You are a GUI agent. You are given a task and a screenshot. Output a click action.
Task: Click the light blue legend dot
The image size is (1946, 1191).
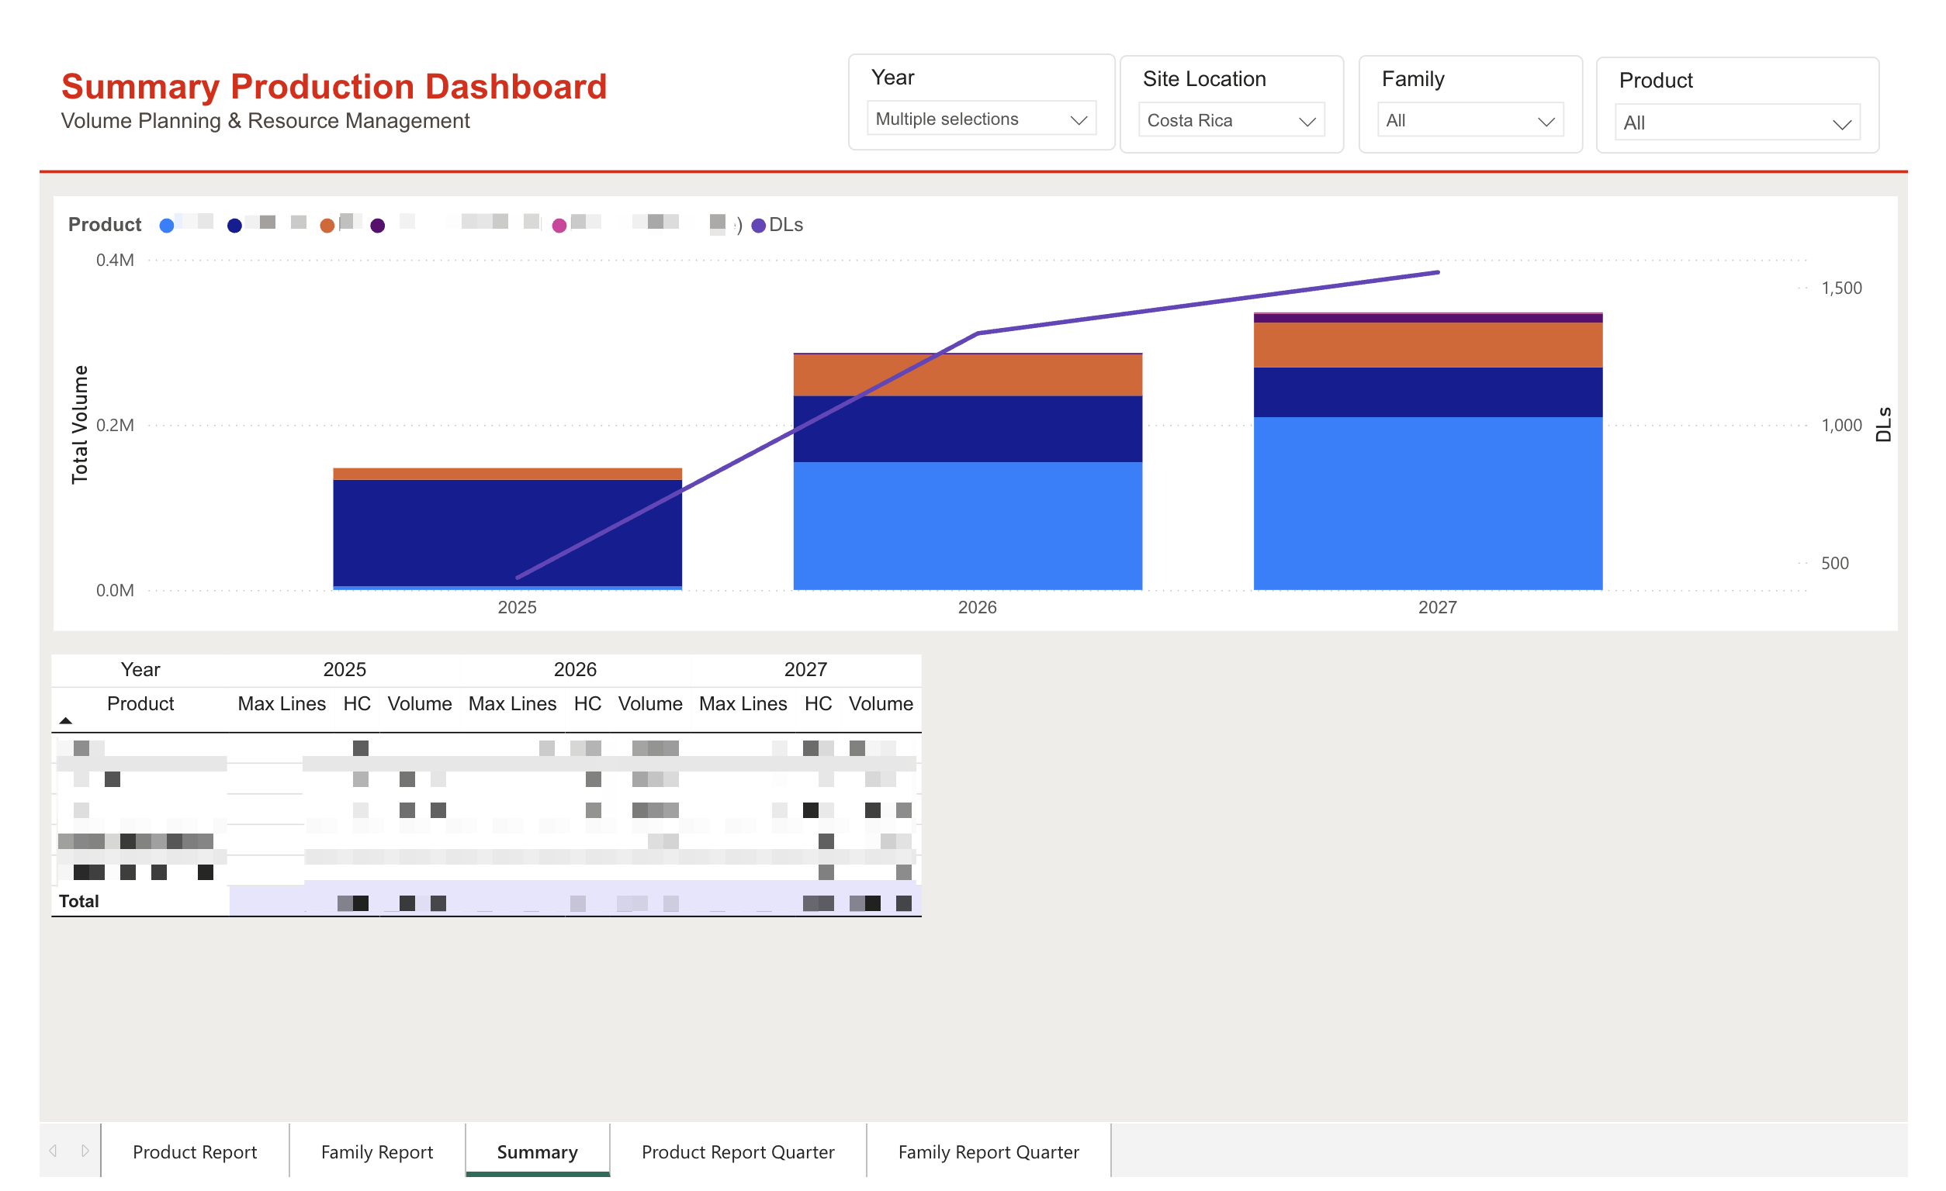tap(167, 226)
